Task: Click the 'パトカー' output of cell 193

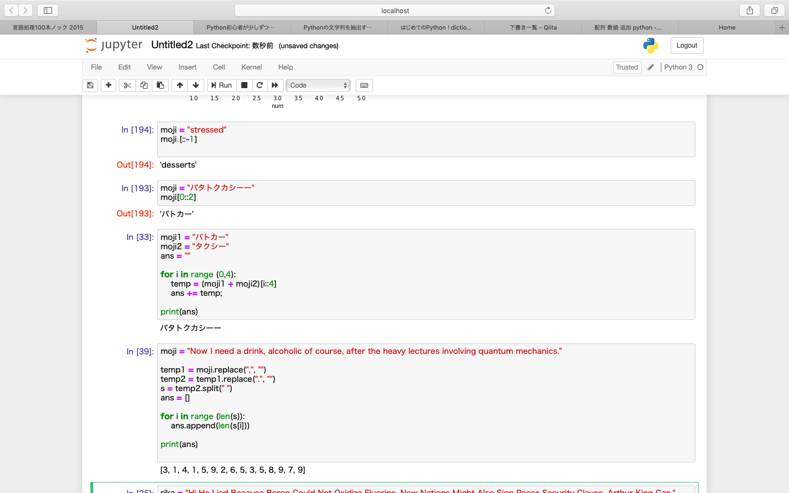Action: [177, 214]
